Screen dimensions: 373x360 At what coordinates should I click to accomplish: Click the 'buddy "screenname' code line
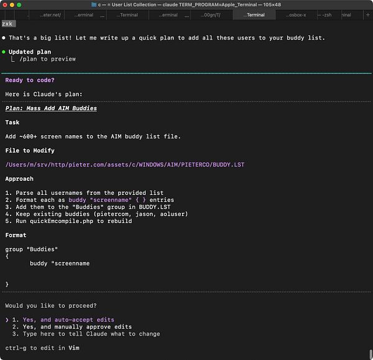pos(60,263)
